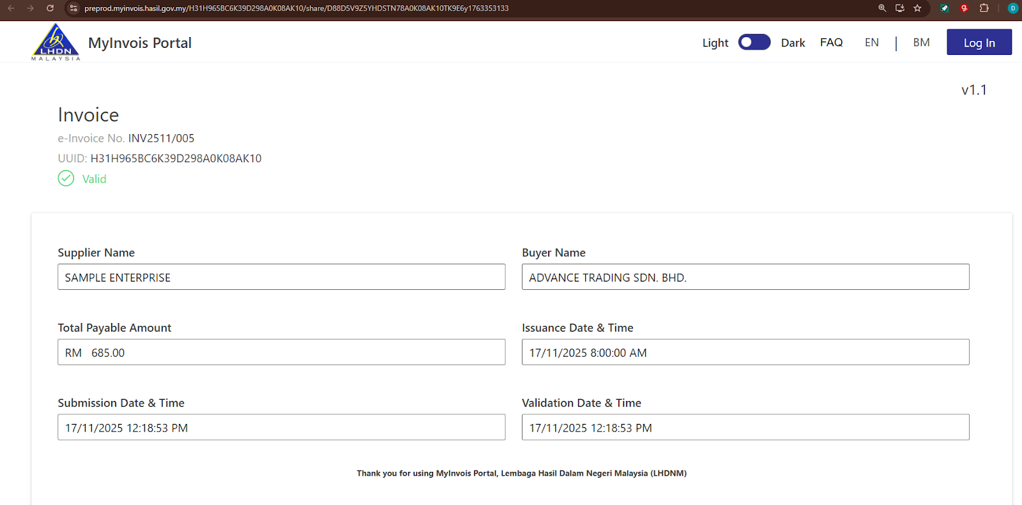Open the FAQ page

832,42
